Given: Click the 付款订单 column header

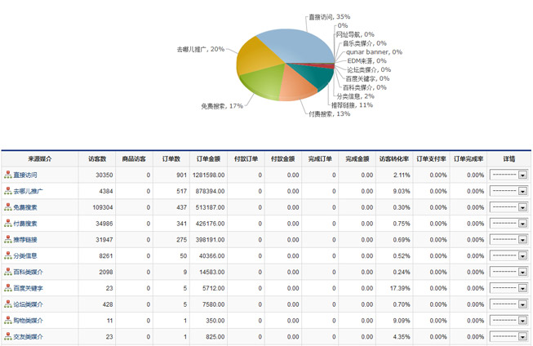Looking at the screenshot, I should 246,159.
